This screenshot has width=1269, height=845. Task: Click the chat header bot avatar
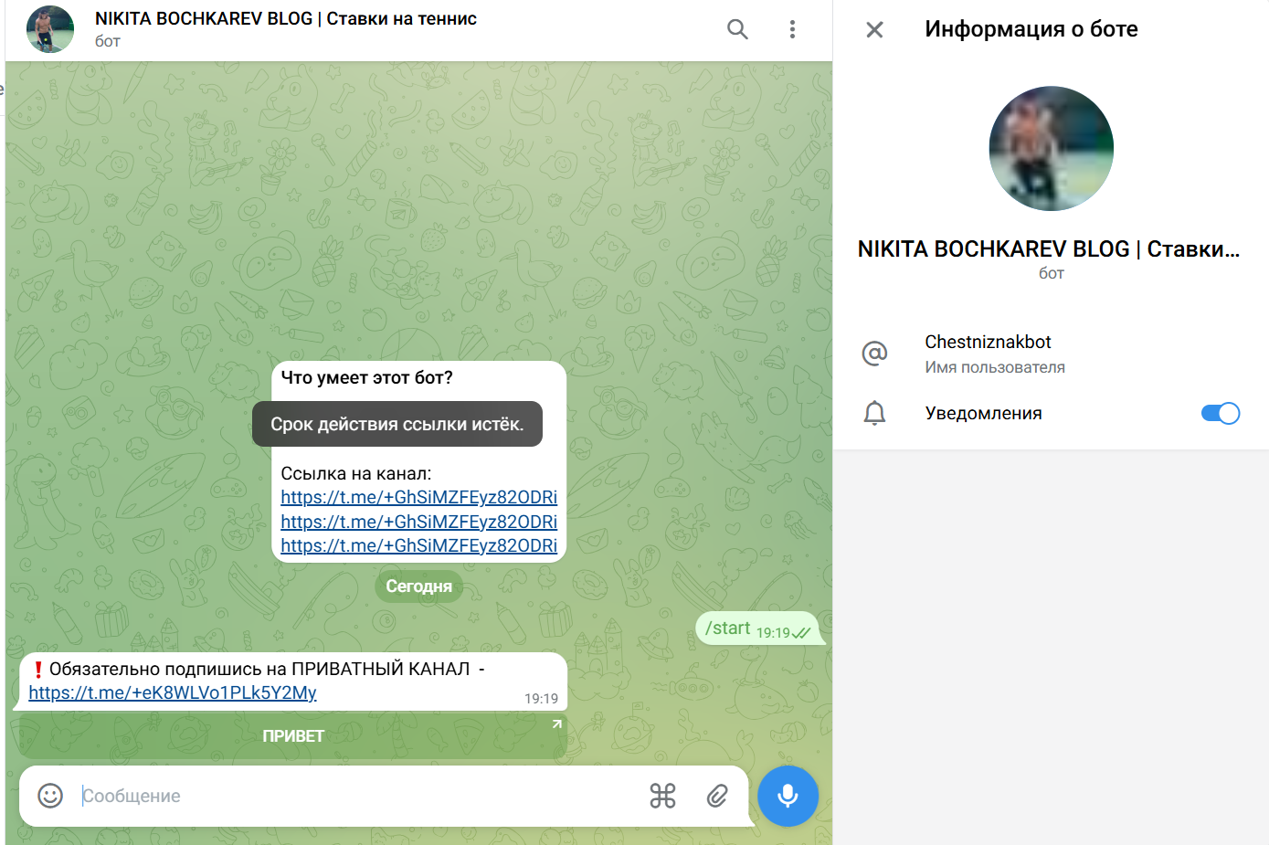coord(50,29)
